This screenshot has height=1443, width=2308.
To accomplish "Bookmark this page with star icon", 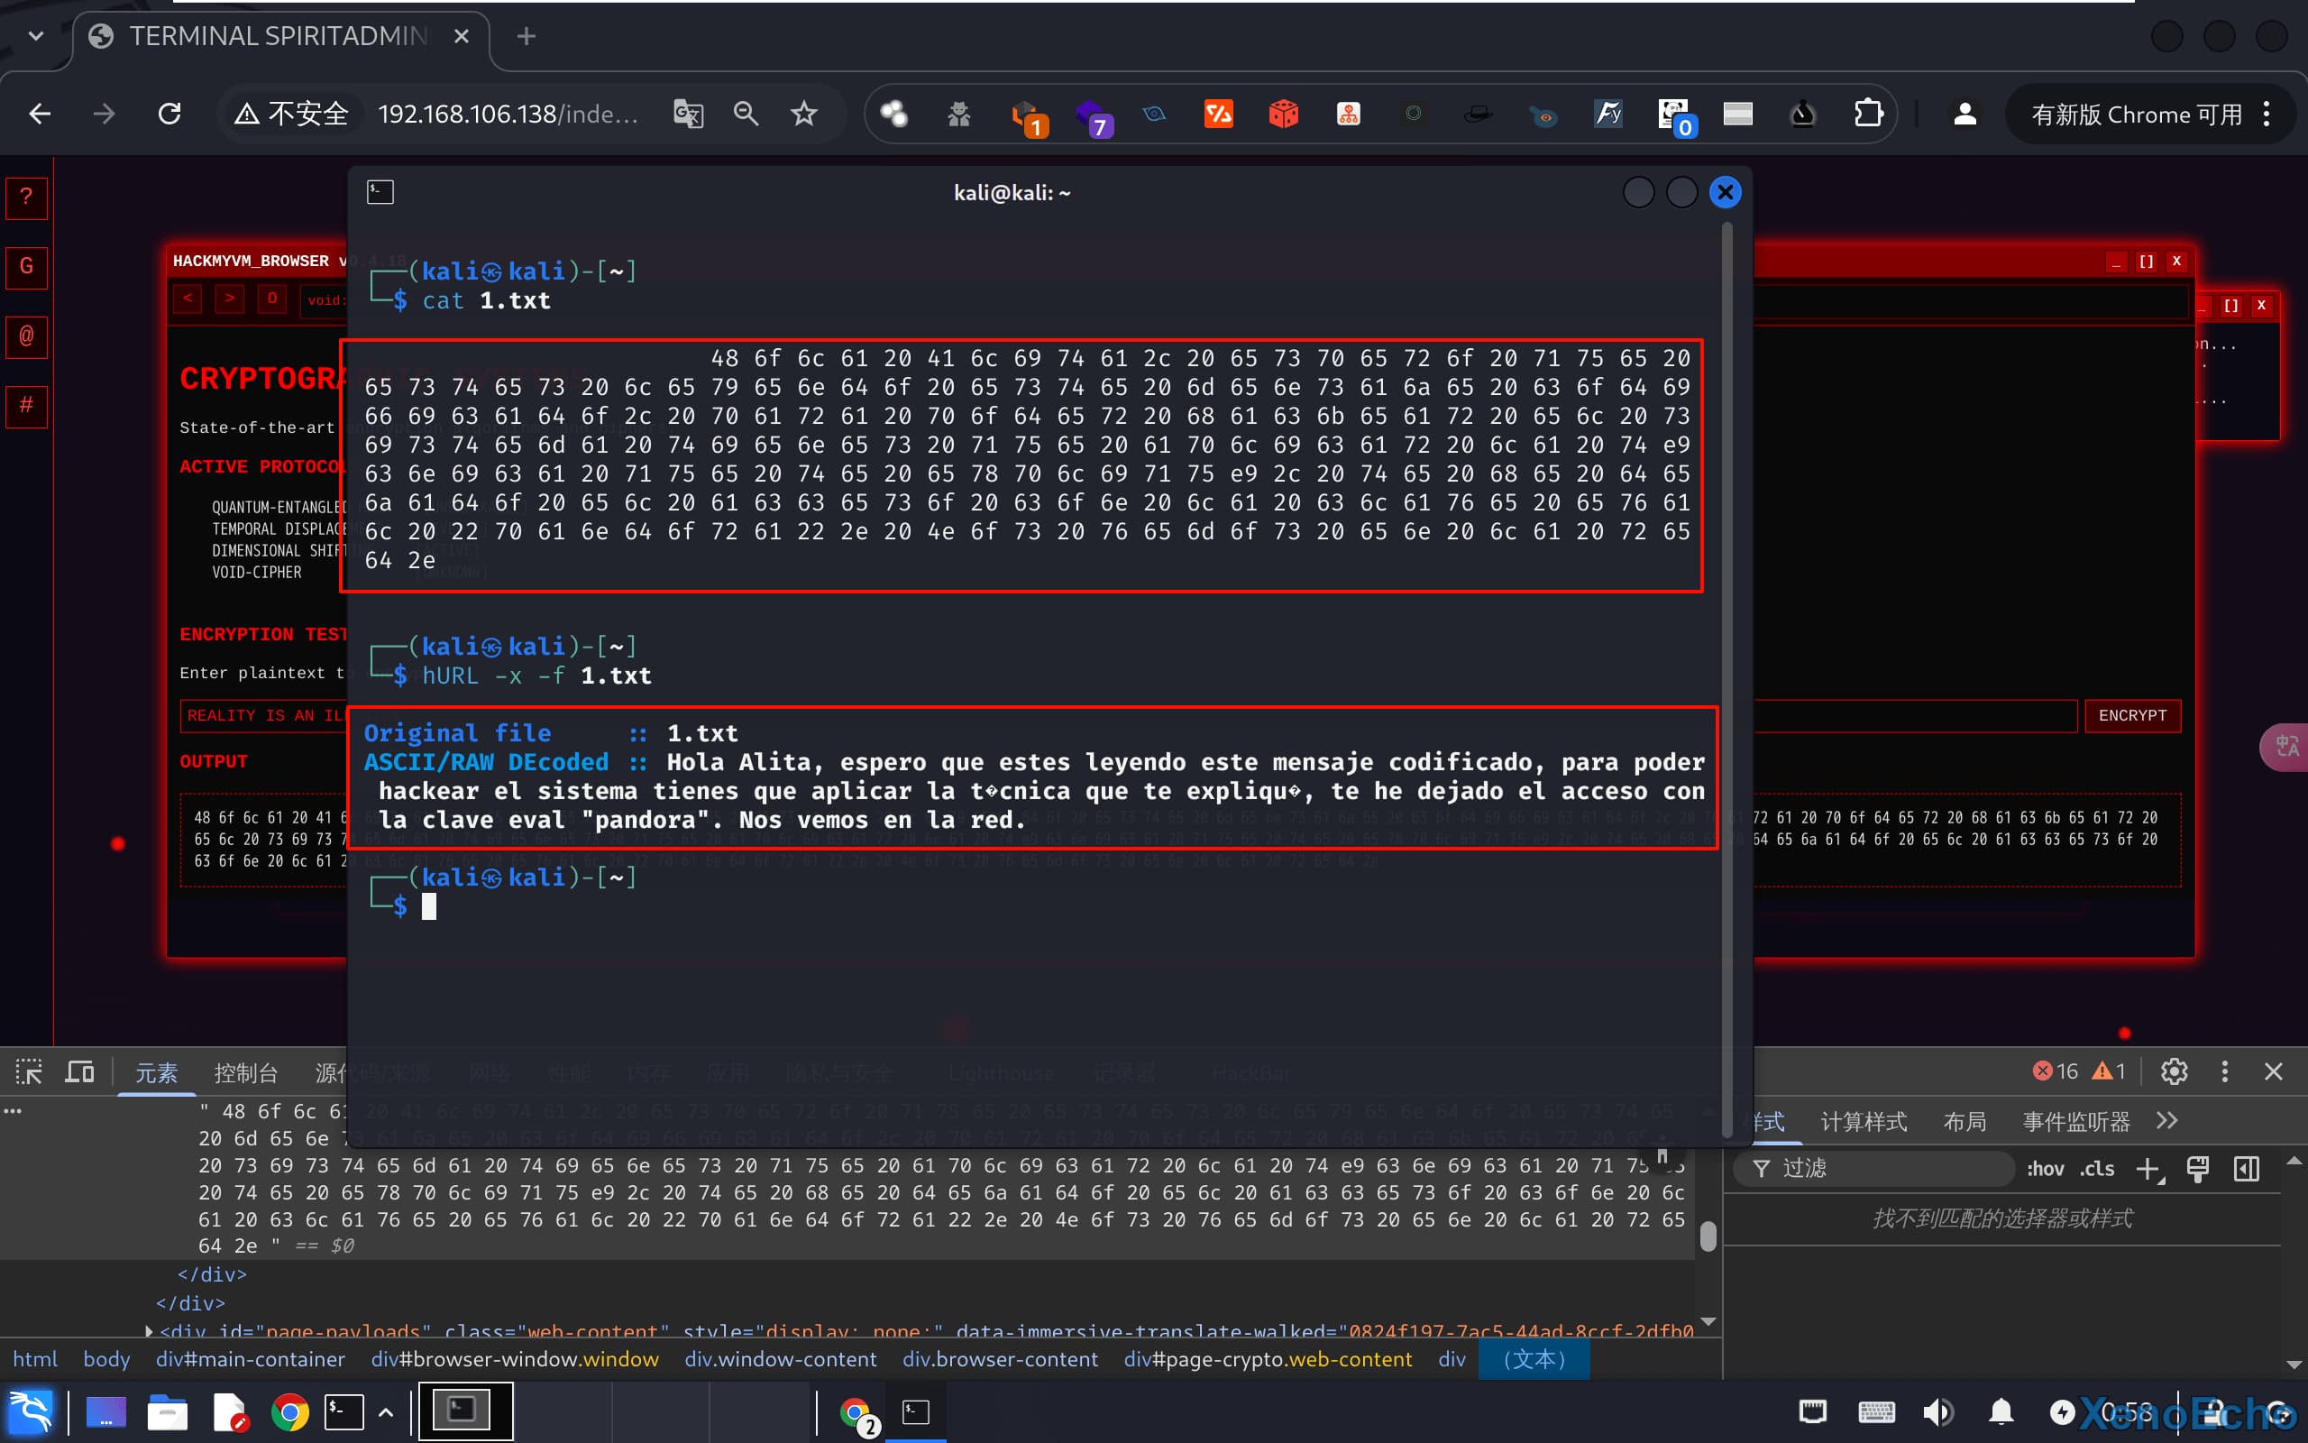I will (804, 115).
